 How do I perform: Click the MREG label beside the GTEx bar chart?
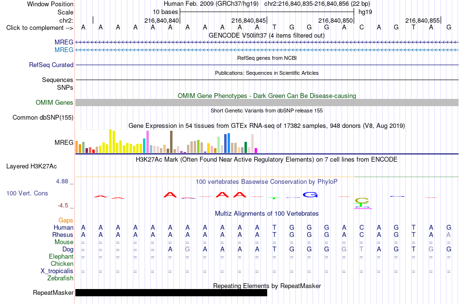click(x=64, y=143)
